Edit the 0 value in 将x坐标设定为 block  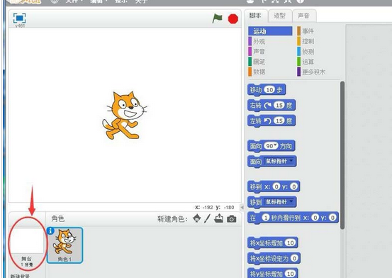tap(294, 258)
